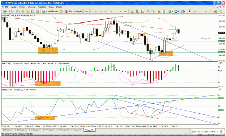Open the Okno menu
This screenshot has width=226, height=136.
[x=51, y=7]
